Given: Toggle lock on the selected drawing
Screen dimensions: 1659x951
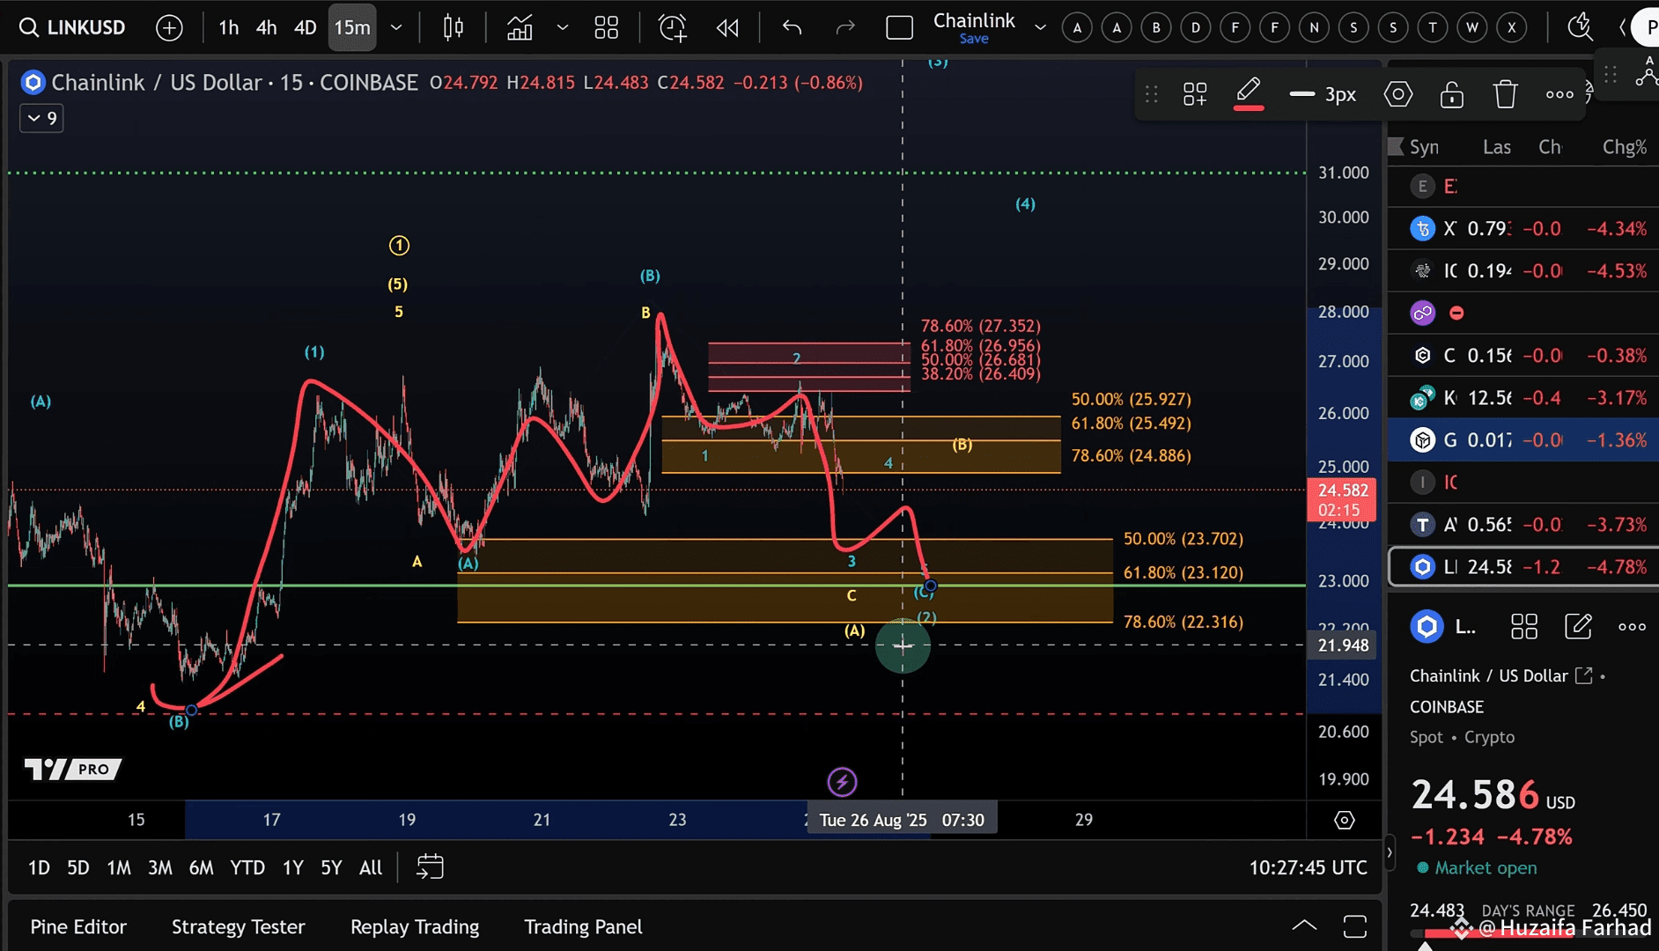Looking at the screenshot, I should [1451, 94].
